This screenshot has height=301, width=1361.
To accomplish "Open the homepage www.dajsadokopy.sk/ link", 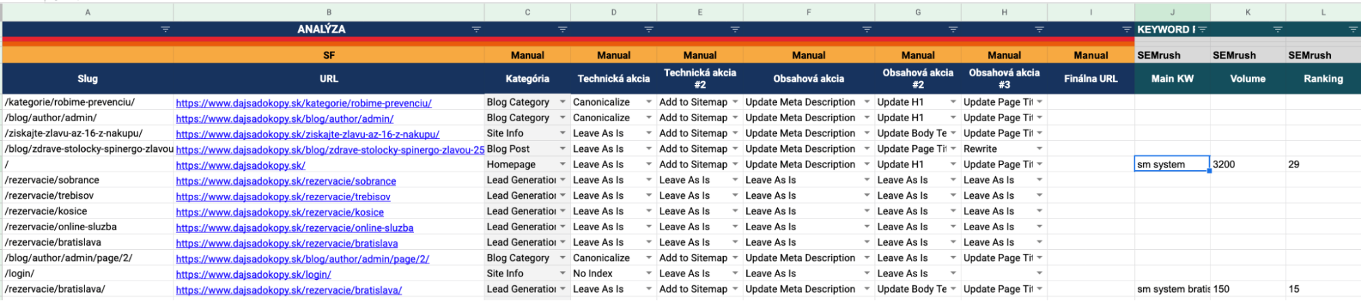I will (240, 165).
